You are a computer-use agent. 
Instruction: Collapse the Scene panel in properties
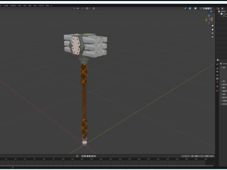(221, 68)
